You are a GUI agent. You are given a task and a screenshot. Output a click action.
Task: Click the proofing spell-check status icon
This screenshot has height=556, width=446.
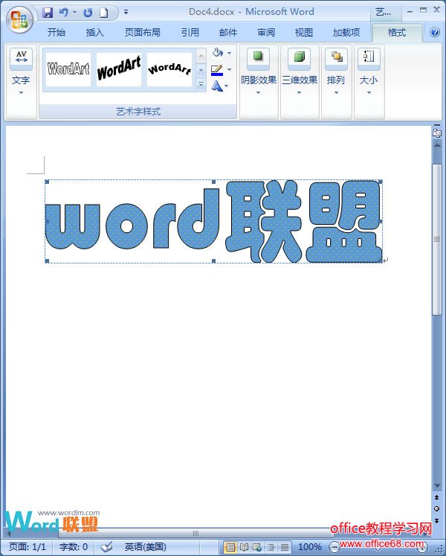coord(106,547)
